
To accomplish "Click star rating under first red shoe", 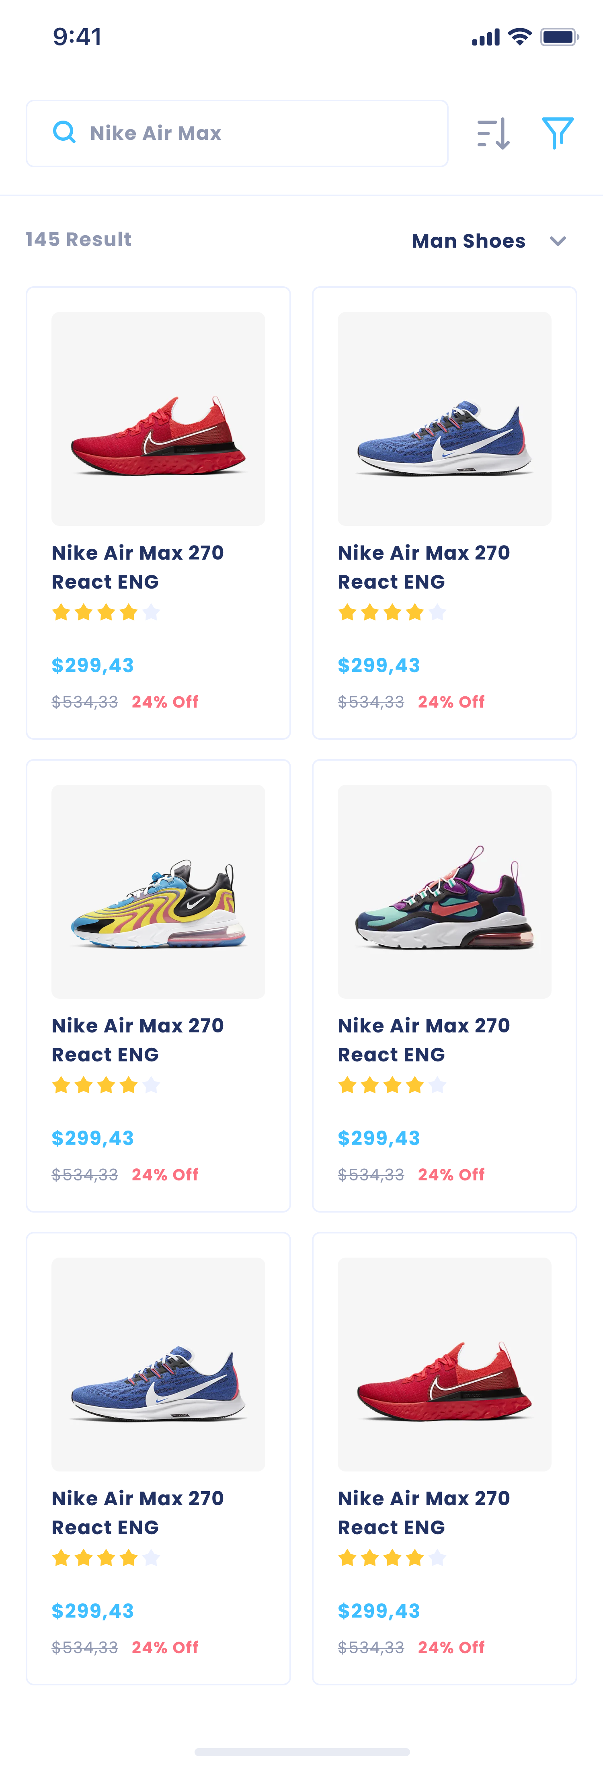I will 106,612.
